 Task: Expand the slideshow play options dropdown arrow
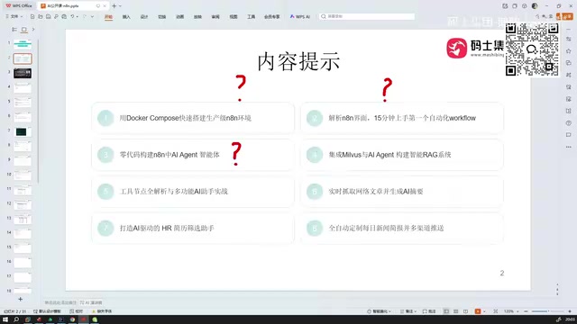[483, 311]
